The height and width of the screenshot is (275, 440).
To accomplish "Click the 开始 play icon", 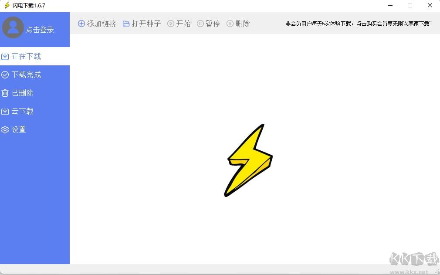I will click(171, 24).
